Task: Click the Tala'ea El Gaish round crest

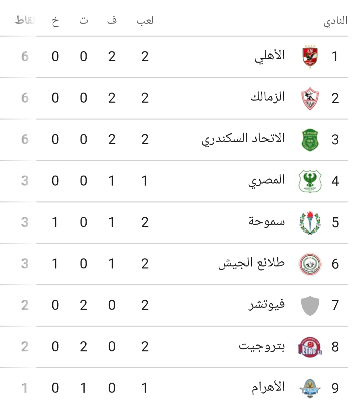Action: click(x=310, y=264)
